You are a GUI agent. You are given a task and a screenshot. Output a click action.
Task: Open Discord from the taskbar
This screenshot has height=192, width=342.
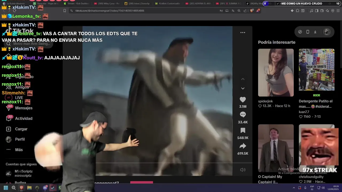[45, 188]
